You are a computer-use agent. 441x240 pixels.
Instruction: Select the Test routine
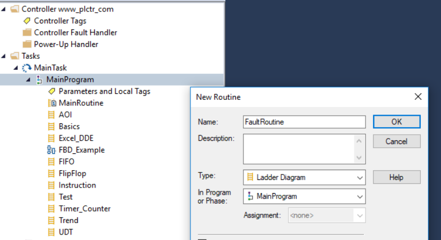tap(66, 197)
